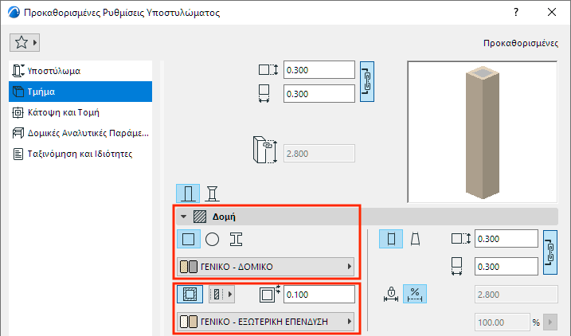Open the Favorites star menu

(25, 42)
